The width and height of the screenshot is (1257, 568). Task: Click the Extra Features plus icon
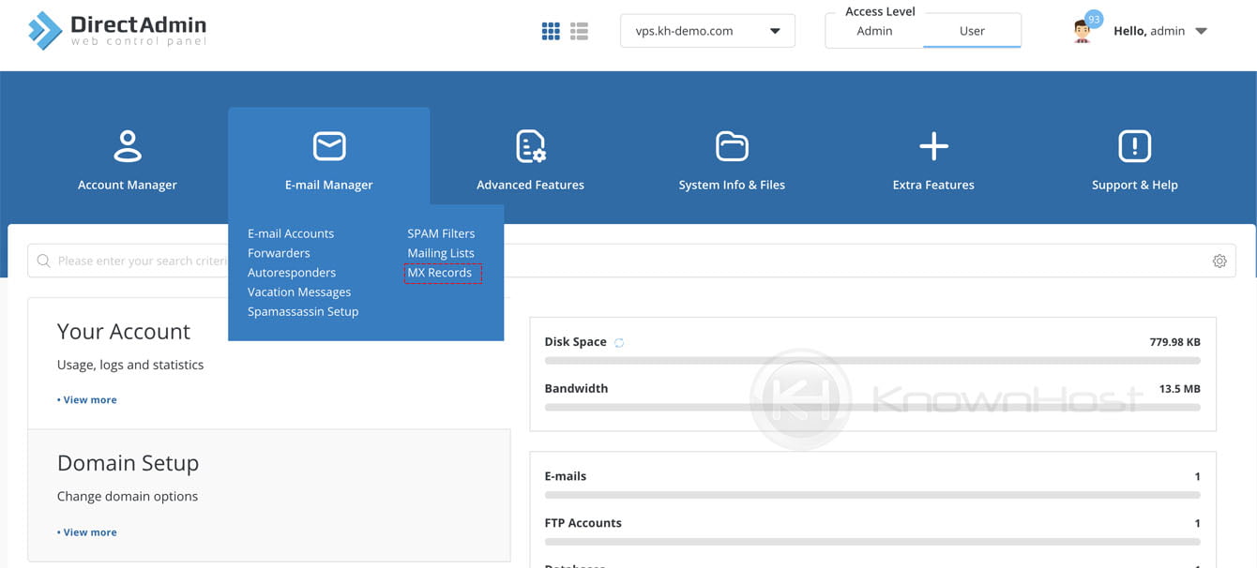(x=932, y=145)
